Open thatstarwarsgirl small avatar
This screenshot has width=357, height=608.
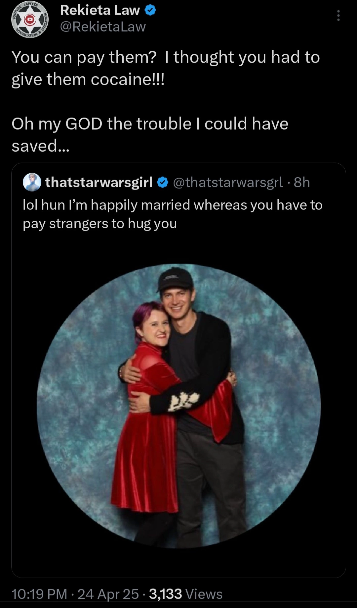coord(32,182)
